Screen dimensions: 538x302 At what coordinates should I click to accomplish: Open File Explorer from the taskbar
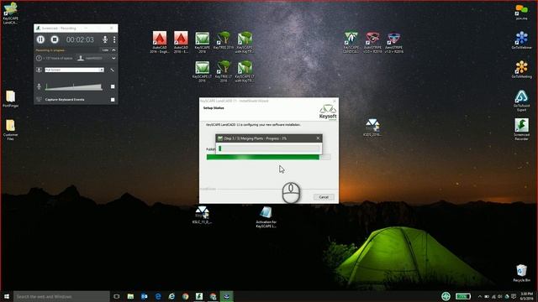130,296
